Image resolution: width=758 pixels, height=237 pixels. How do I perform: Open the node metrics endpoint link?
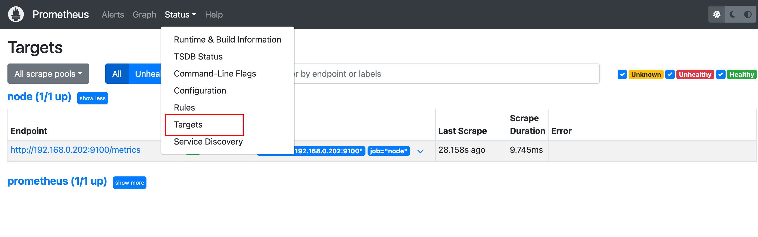(75, 150)
